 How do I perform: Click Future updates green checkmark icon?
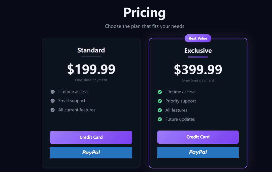tap(160, 119)
